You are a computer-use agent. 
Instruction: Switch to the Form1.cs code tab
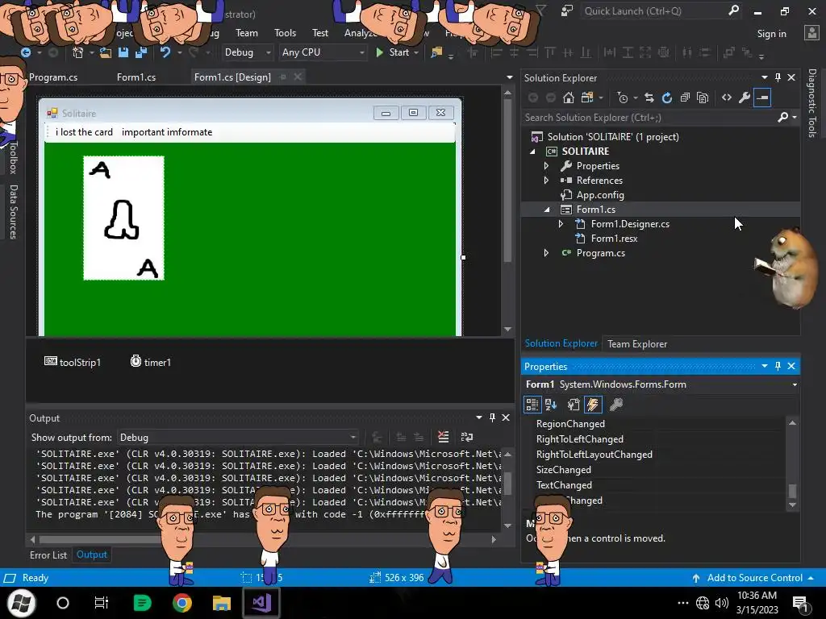click(x=136, y=77)
